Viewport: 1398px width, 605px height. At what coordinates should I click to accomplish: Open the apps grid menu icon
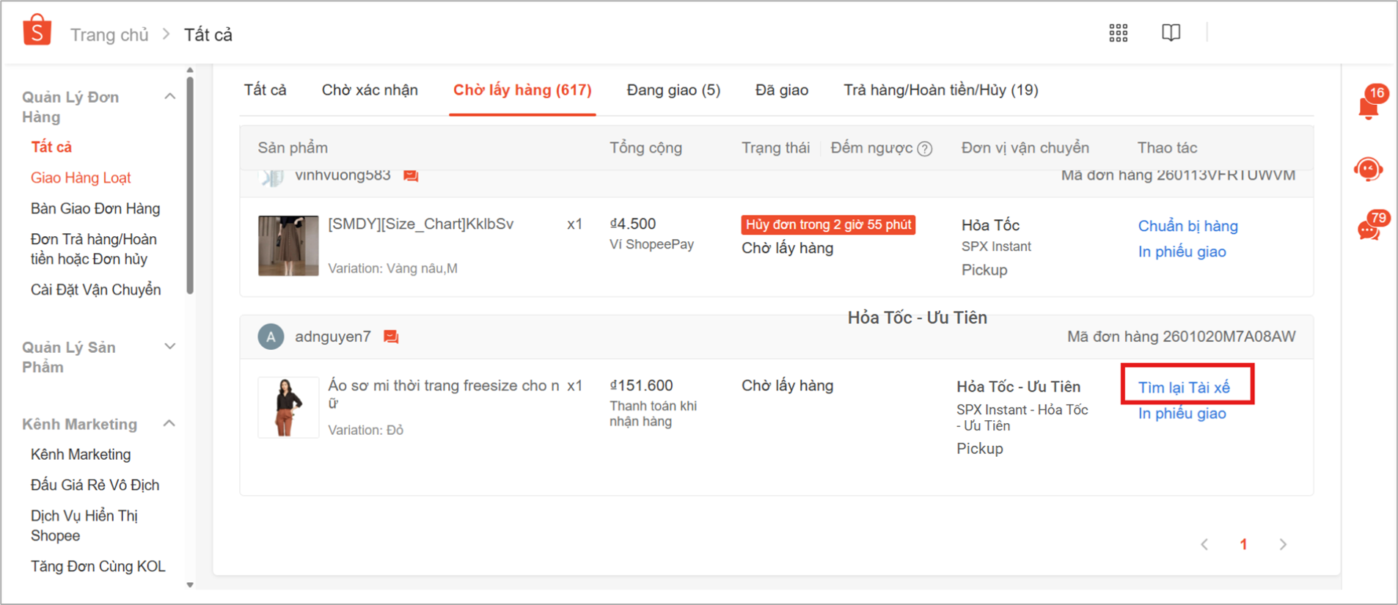(1118, 33)
